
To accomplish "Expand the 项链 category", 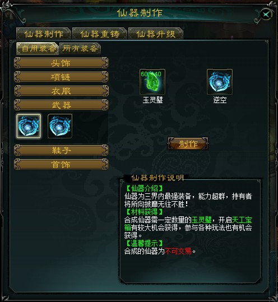I will (x=61, y=77).
